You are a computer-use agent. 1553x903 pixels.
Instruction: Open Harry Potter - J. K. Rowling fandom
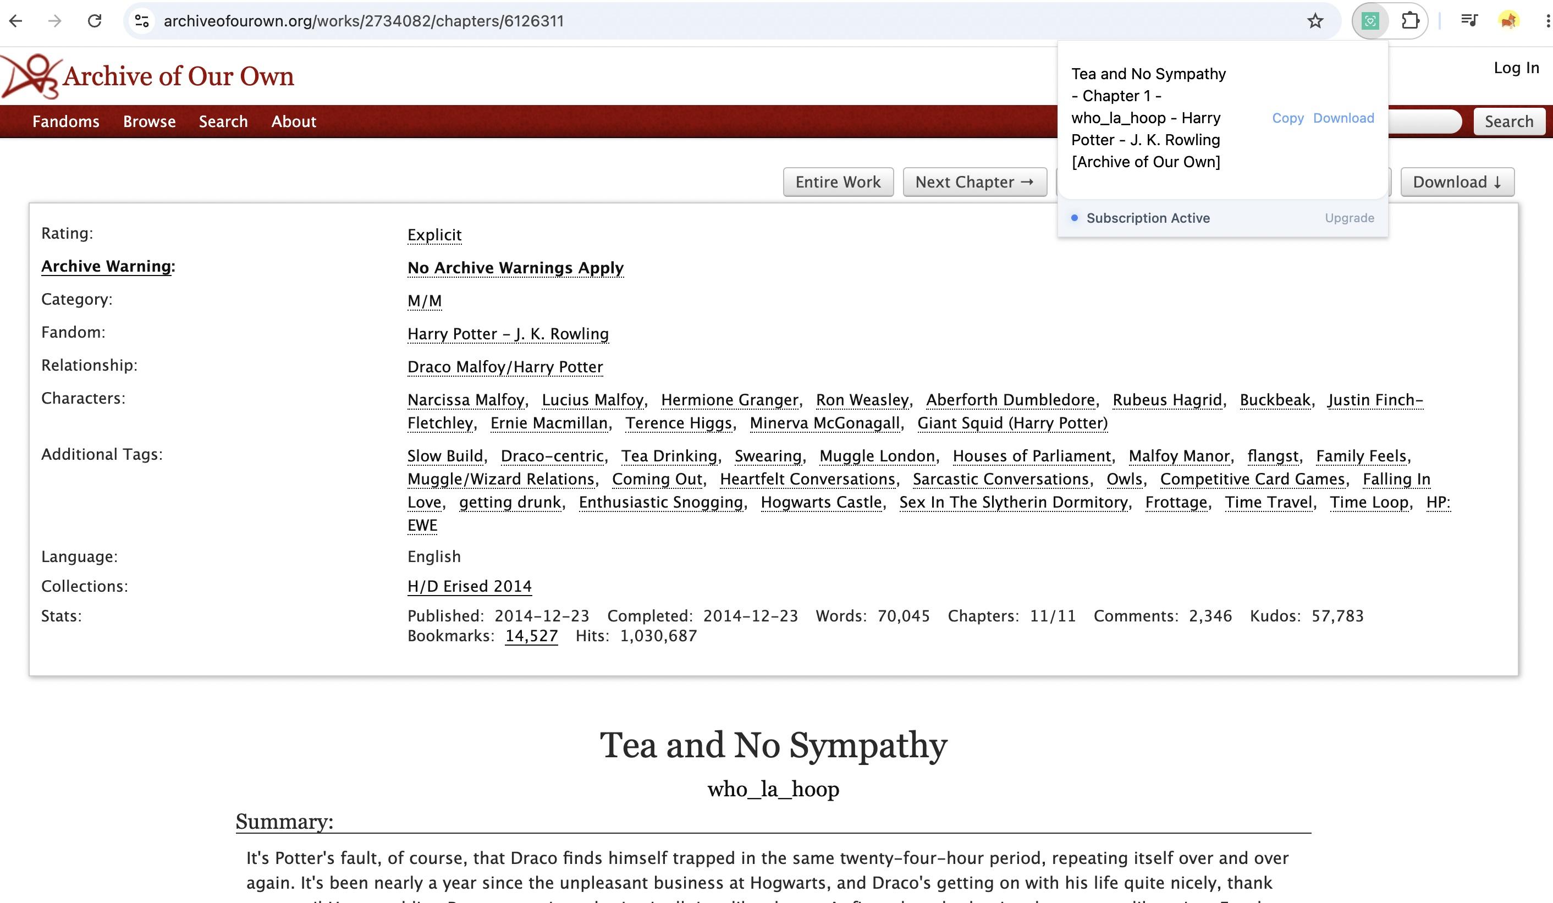(508, 333)
